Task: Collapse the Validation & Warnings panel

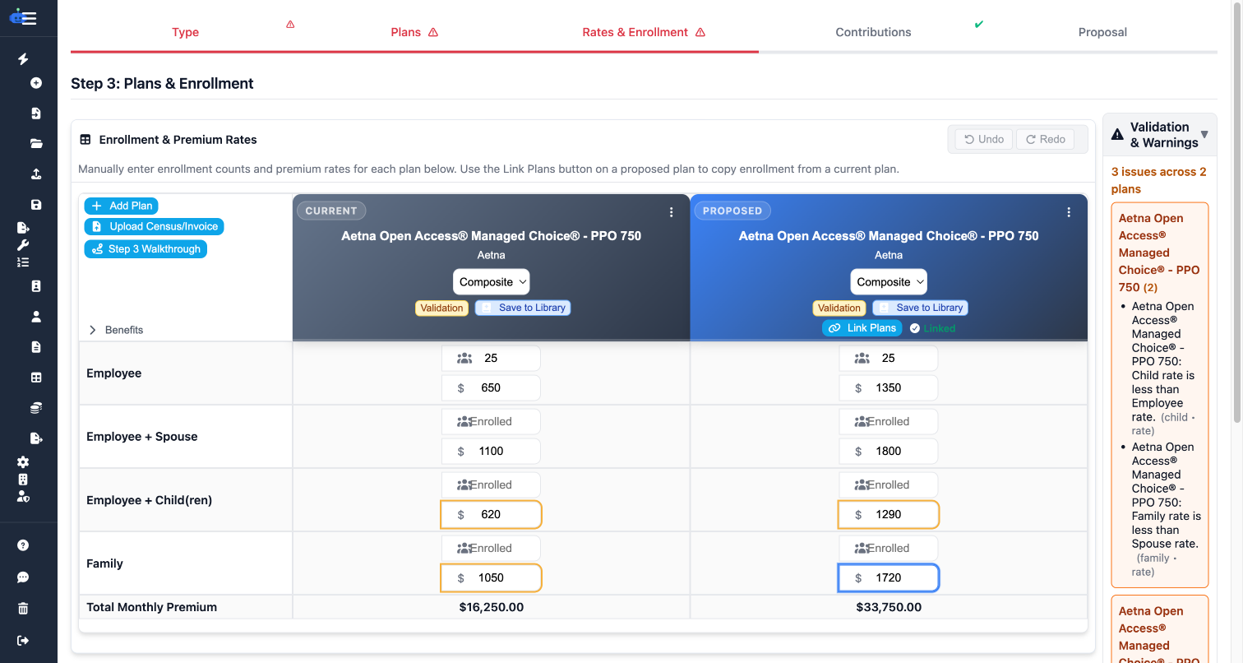Action: (x=1204, y=135)
